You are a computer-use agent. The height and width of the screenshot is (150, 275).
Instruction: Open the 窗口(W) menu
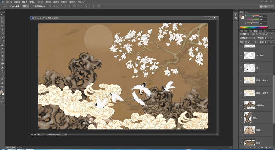tap(72, 2)
